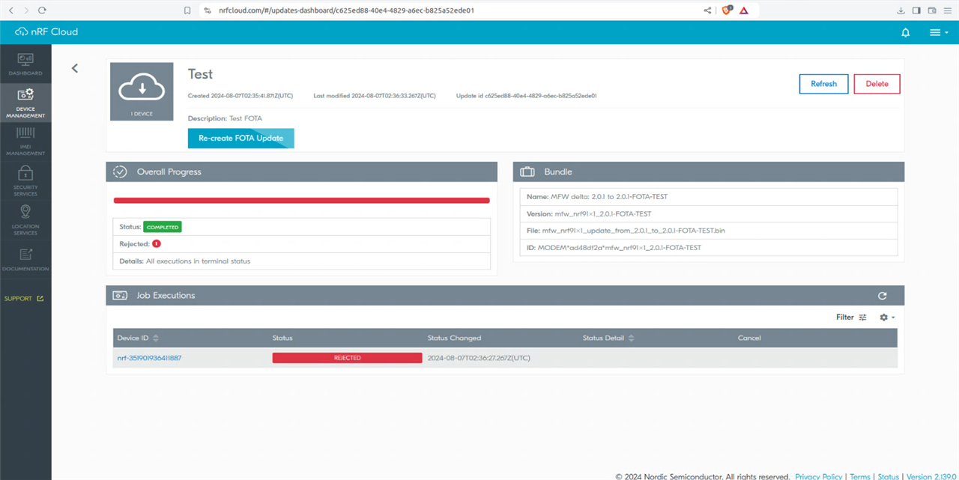Toggle the browser sidebar panel icon
959x480 pixels.
[x=916, y=10]
